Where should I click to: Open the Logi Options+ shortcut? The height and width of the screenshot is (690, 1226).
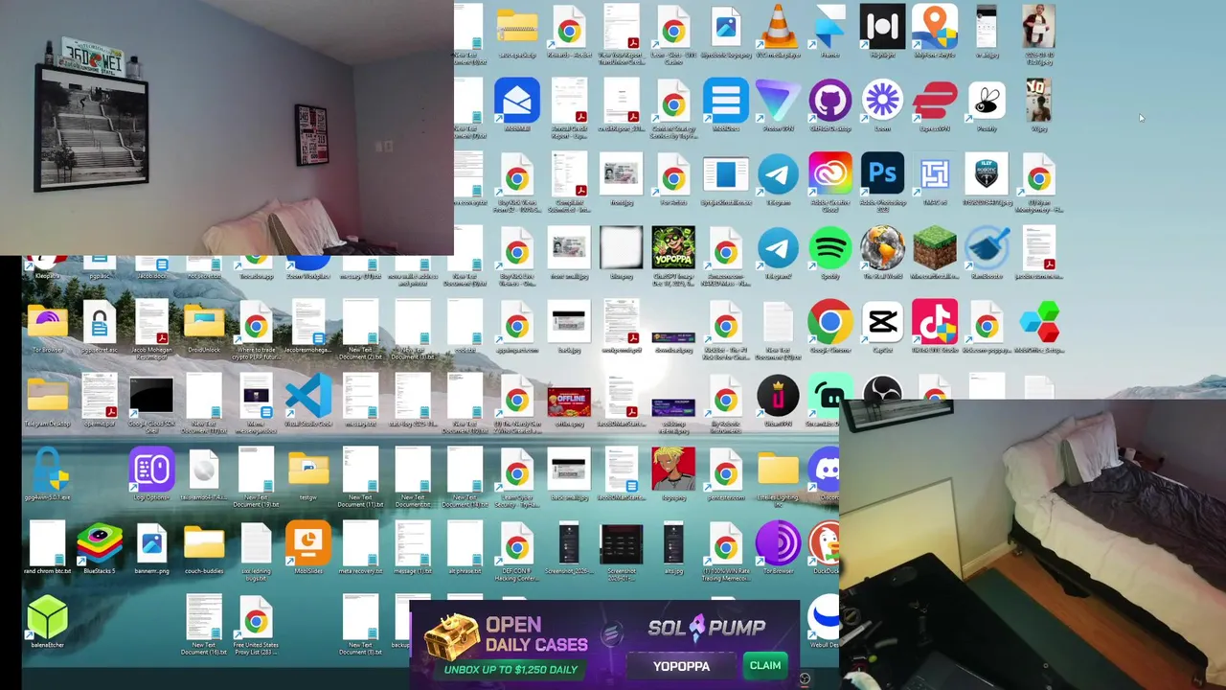click(x=151, y=470)
